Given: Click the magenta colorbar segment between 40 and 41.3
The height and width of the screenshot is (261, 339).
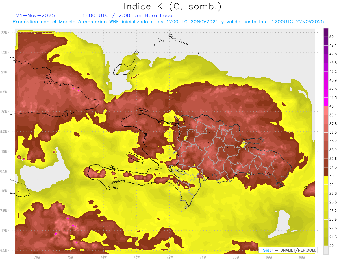Looking at the screenshot, I should [x=326, y=102].
